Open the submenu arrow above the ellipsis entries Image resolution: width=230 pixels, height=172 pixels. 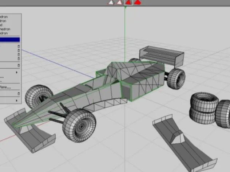pos(17,72)
